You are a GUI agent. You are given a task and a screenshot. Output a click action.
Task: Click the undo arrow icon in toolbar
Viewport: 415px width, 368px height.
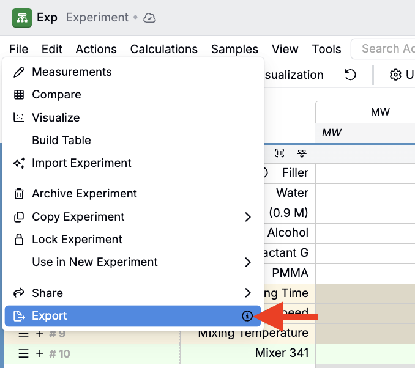pos(350,75)
